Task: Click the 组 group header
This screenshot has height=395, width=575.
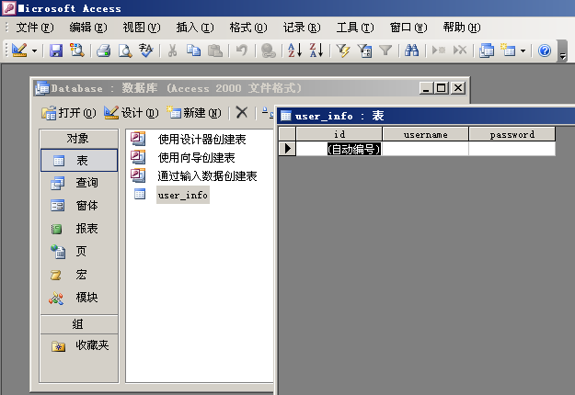Action: (x=78, y=324)
